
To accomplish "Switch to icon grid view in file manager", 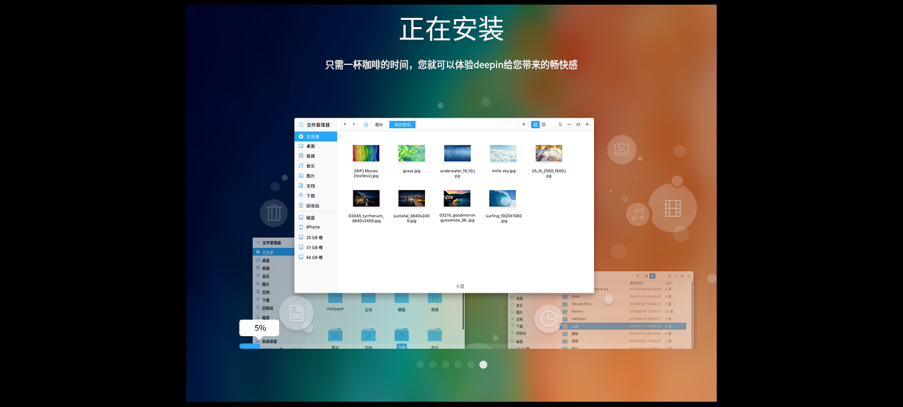I will tap(535, 124).
